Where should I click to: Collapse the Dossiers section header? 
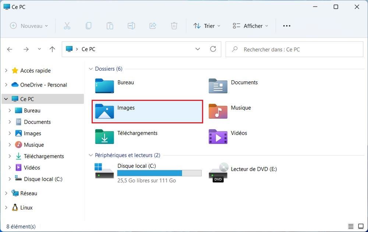click(x=91, y=69)
